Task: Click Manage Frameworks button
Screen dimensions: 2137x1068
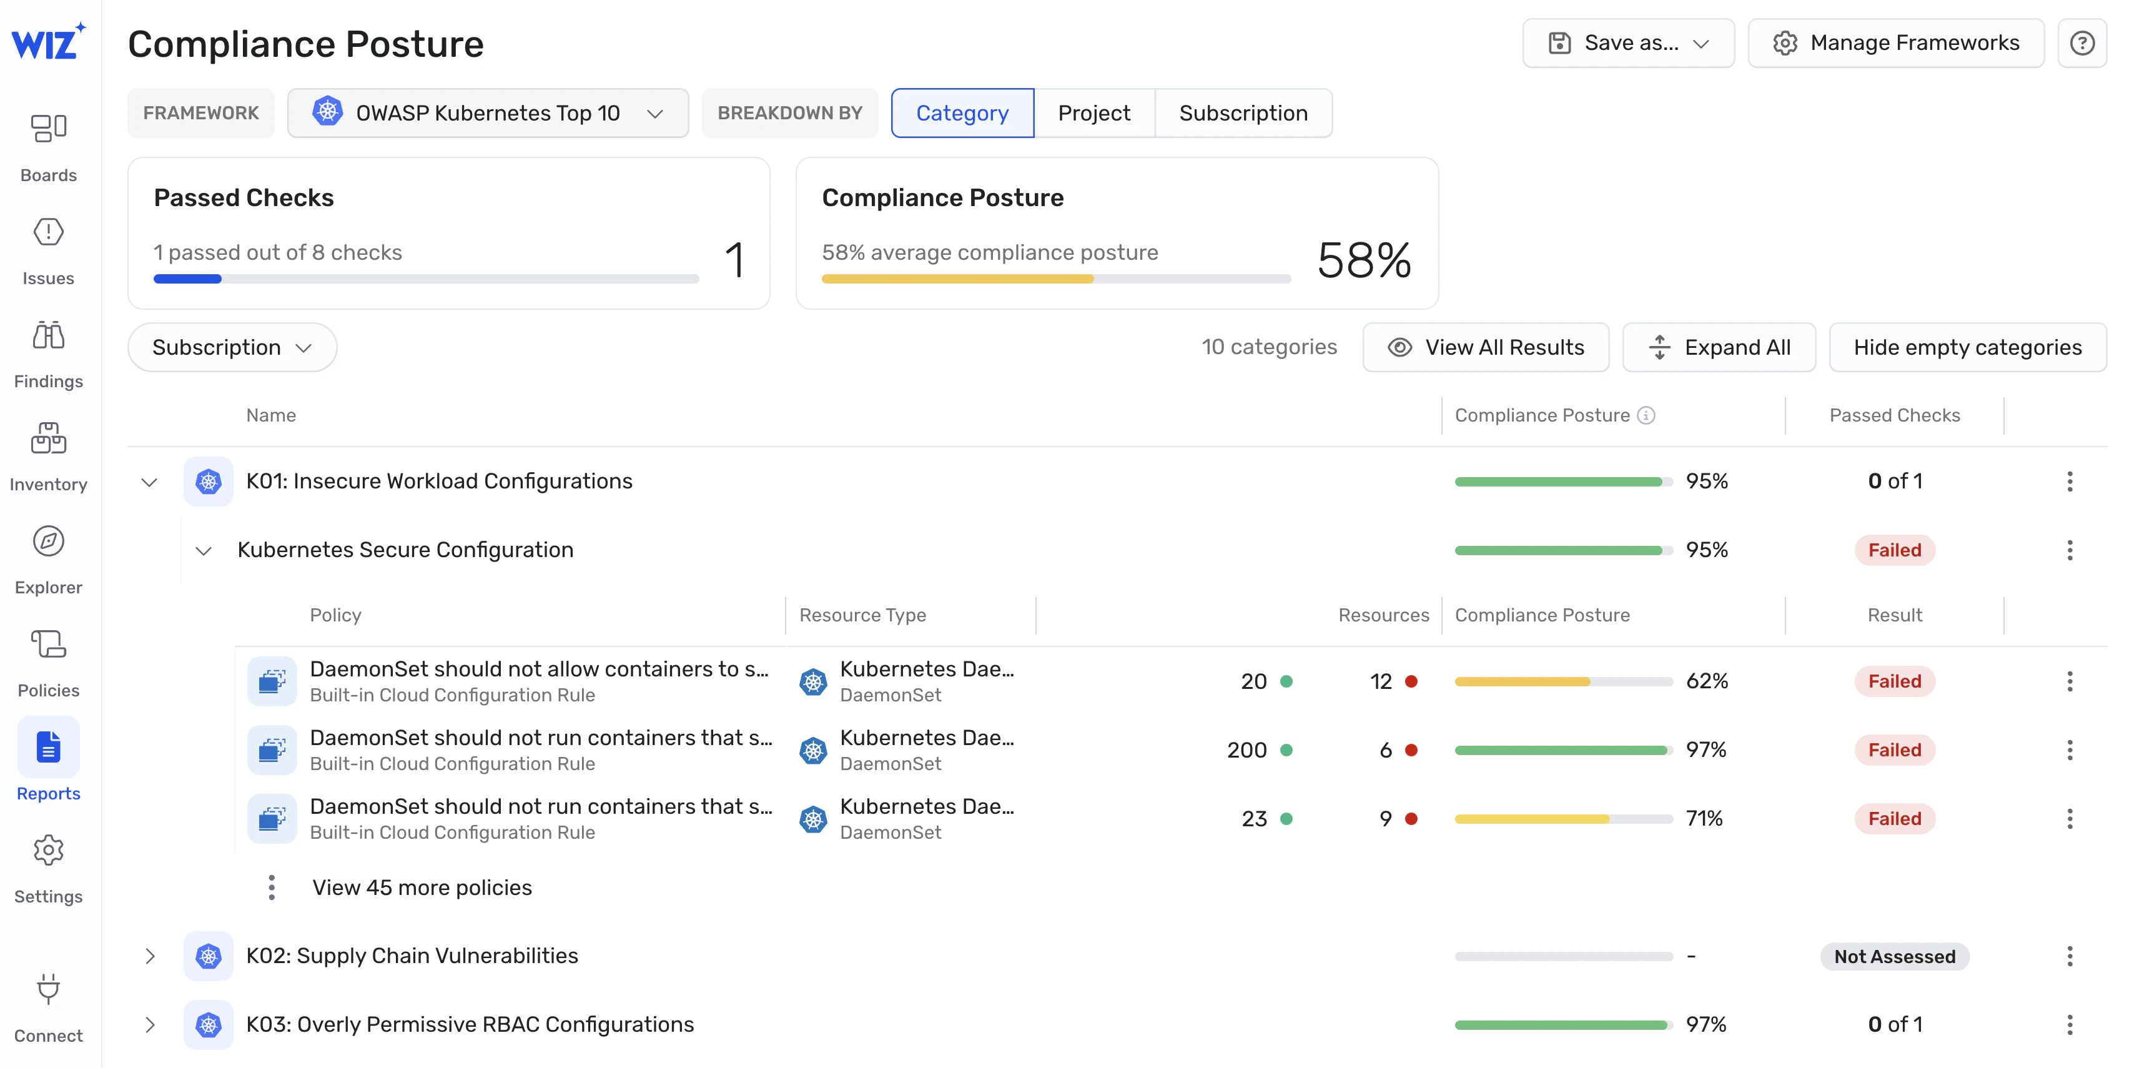Action: tap(1897, 43)
